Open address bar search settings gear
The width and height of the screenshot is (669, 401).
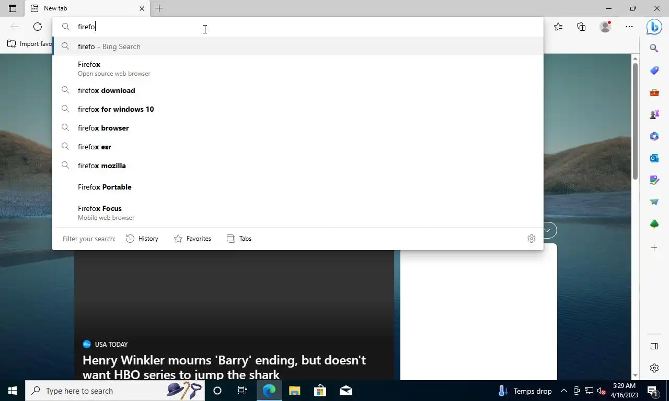[532, 239]
